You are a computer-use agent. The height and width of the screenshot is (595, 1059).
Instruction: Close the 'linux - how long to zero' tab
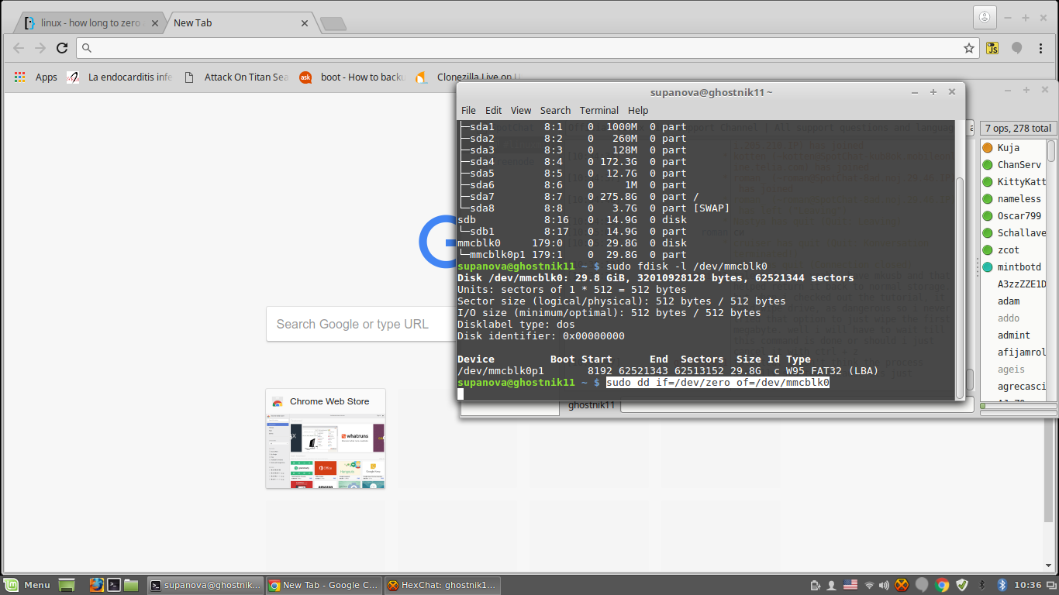coord(154,23)
